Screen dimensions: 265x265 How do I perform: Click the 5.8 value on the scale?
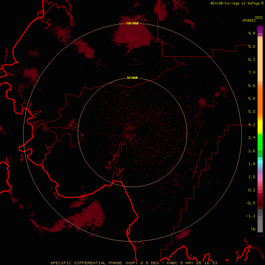(x=252, y=99)
